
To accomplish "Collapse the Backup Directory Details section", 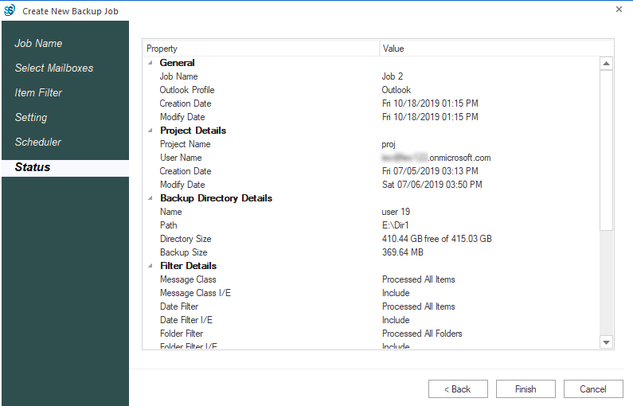I will coord(150,198).
